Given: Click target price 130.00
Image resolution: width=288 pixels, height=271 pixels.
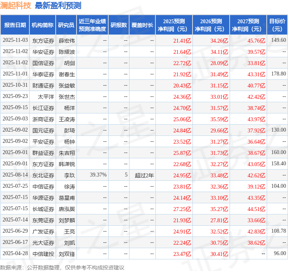Looking at the screenshot, I should [279, 130].
